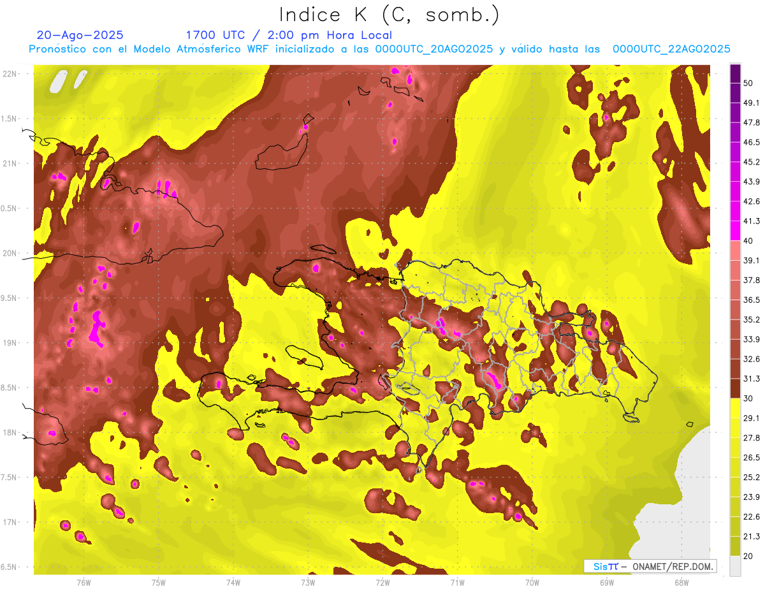Click the "25.2" legend value

[752, 478]
